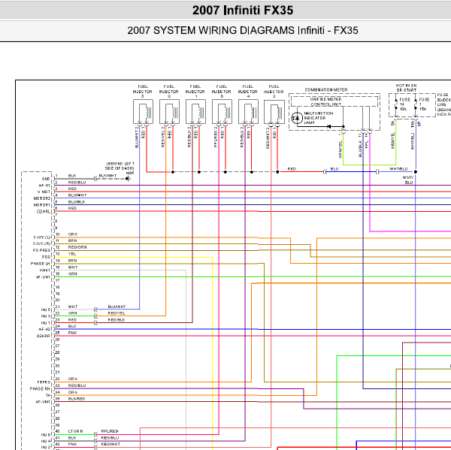
Task: Click the PPL/RED label beside pin 40 connector
Action: pos(110,431)
